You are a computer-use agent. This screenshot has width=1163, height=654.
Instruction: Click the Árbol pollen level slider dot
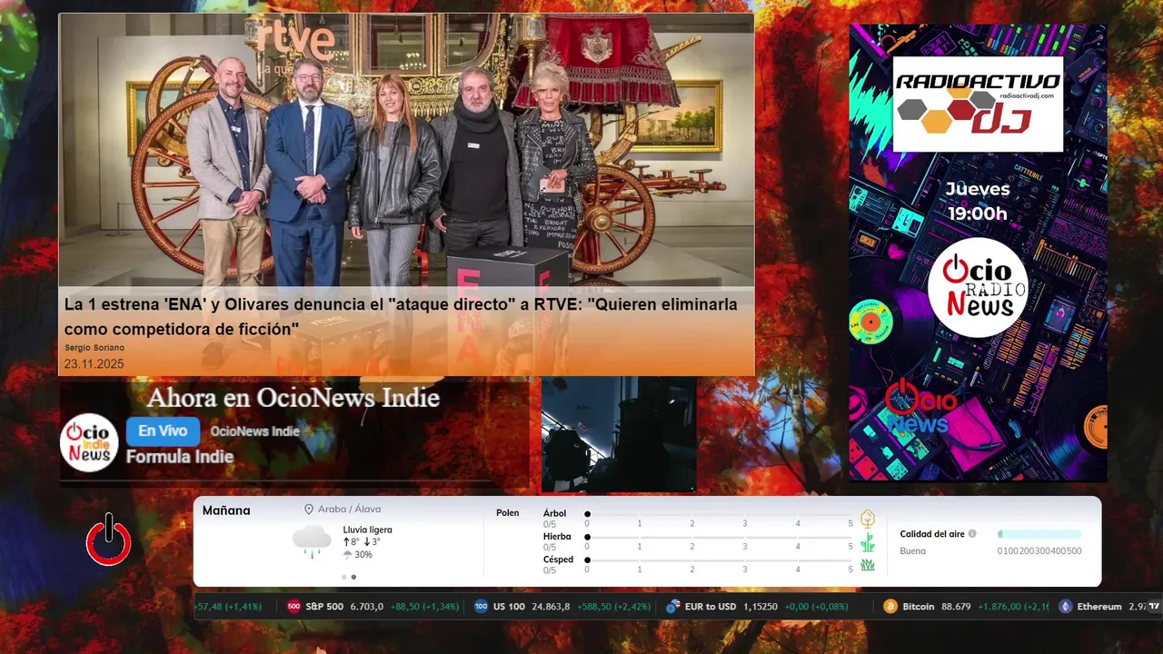tap(587, 514)
